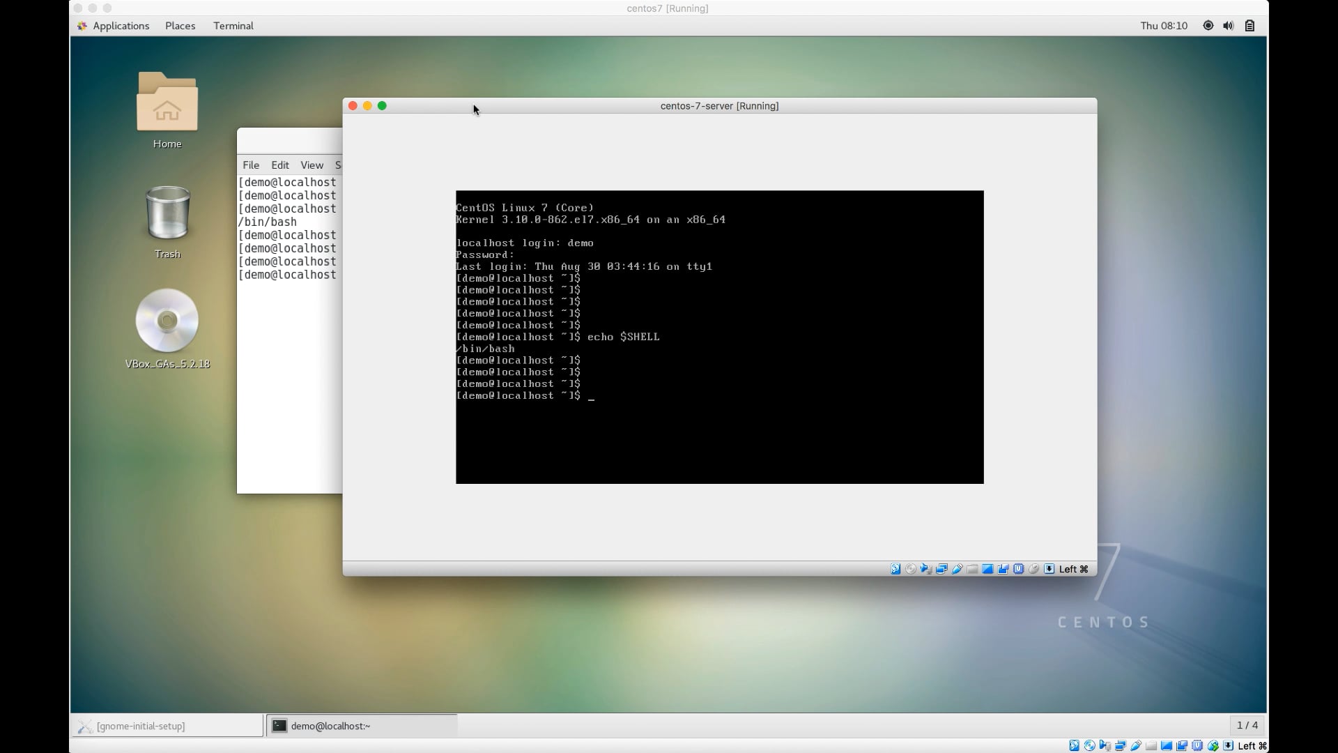Click the hard disk activity icon in centos-7-server status bar
Screen dimensions: 1338x753
coord(895,569)
